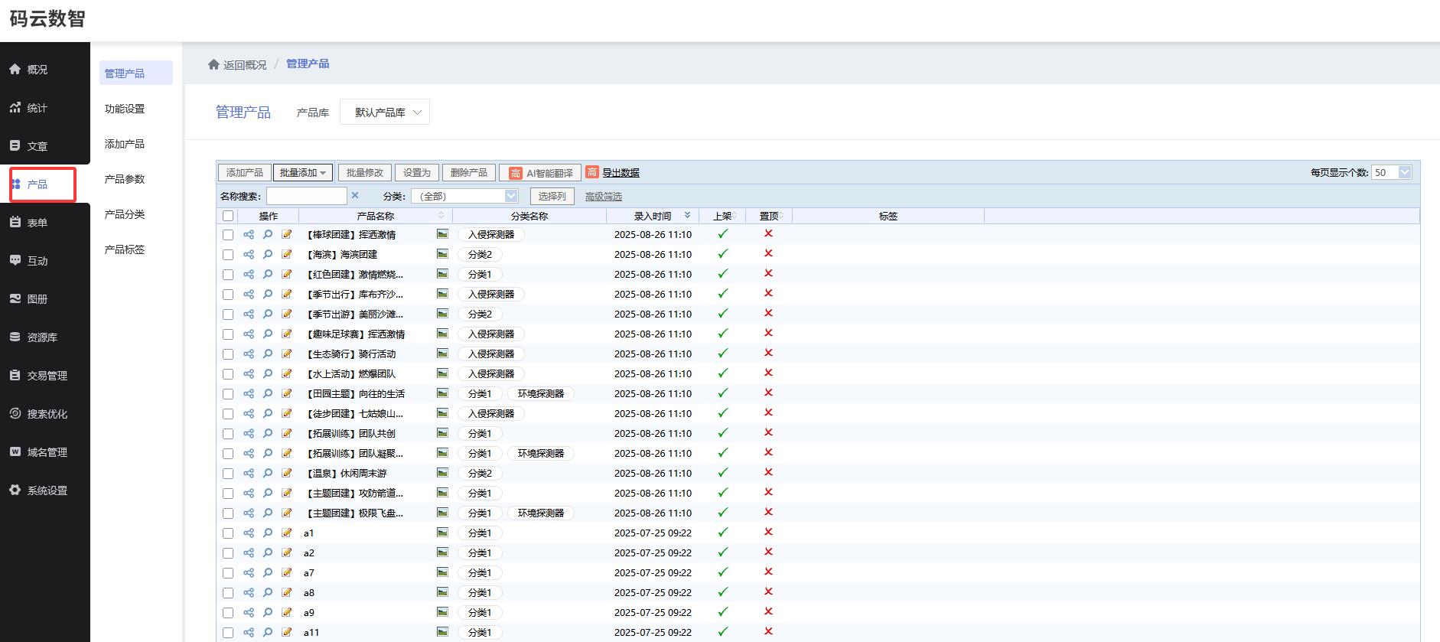
Task: Click 添加产品 toolbar button
Action: tap(245, 173)
